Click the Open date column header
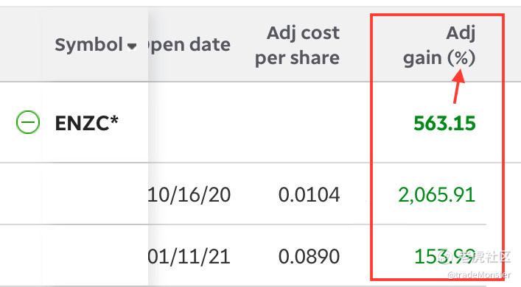Screen dimensions: 521x287 189,45
